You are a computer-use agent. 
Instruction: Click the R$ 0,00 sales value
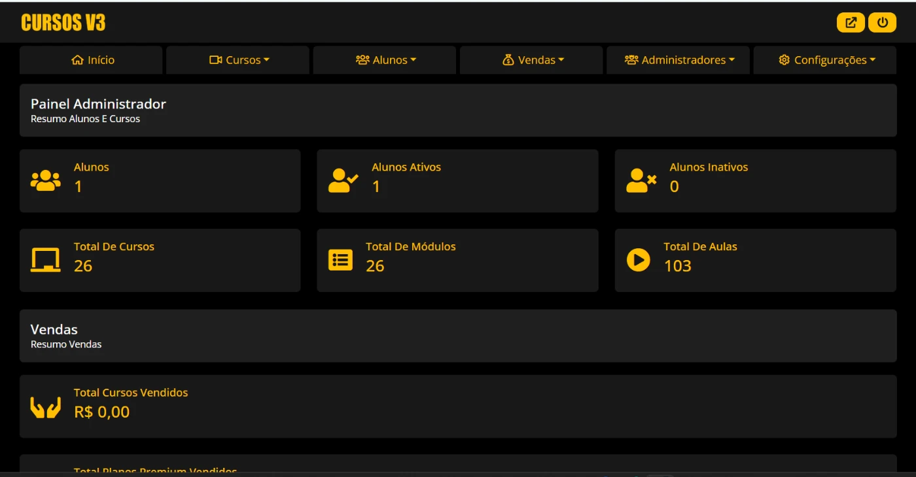point(101,412)
